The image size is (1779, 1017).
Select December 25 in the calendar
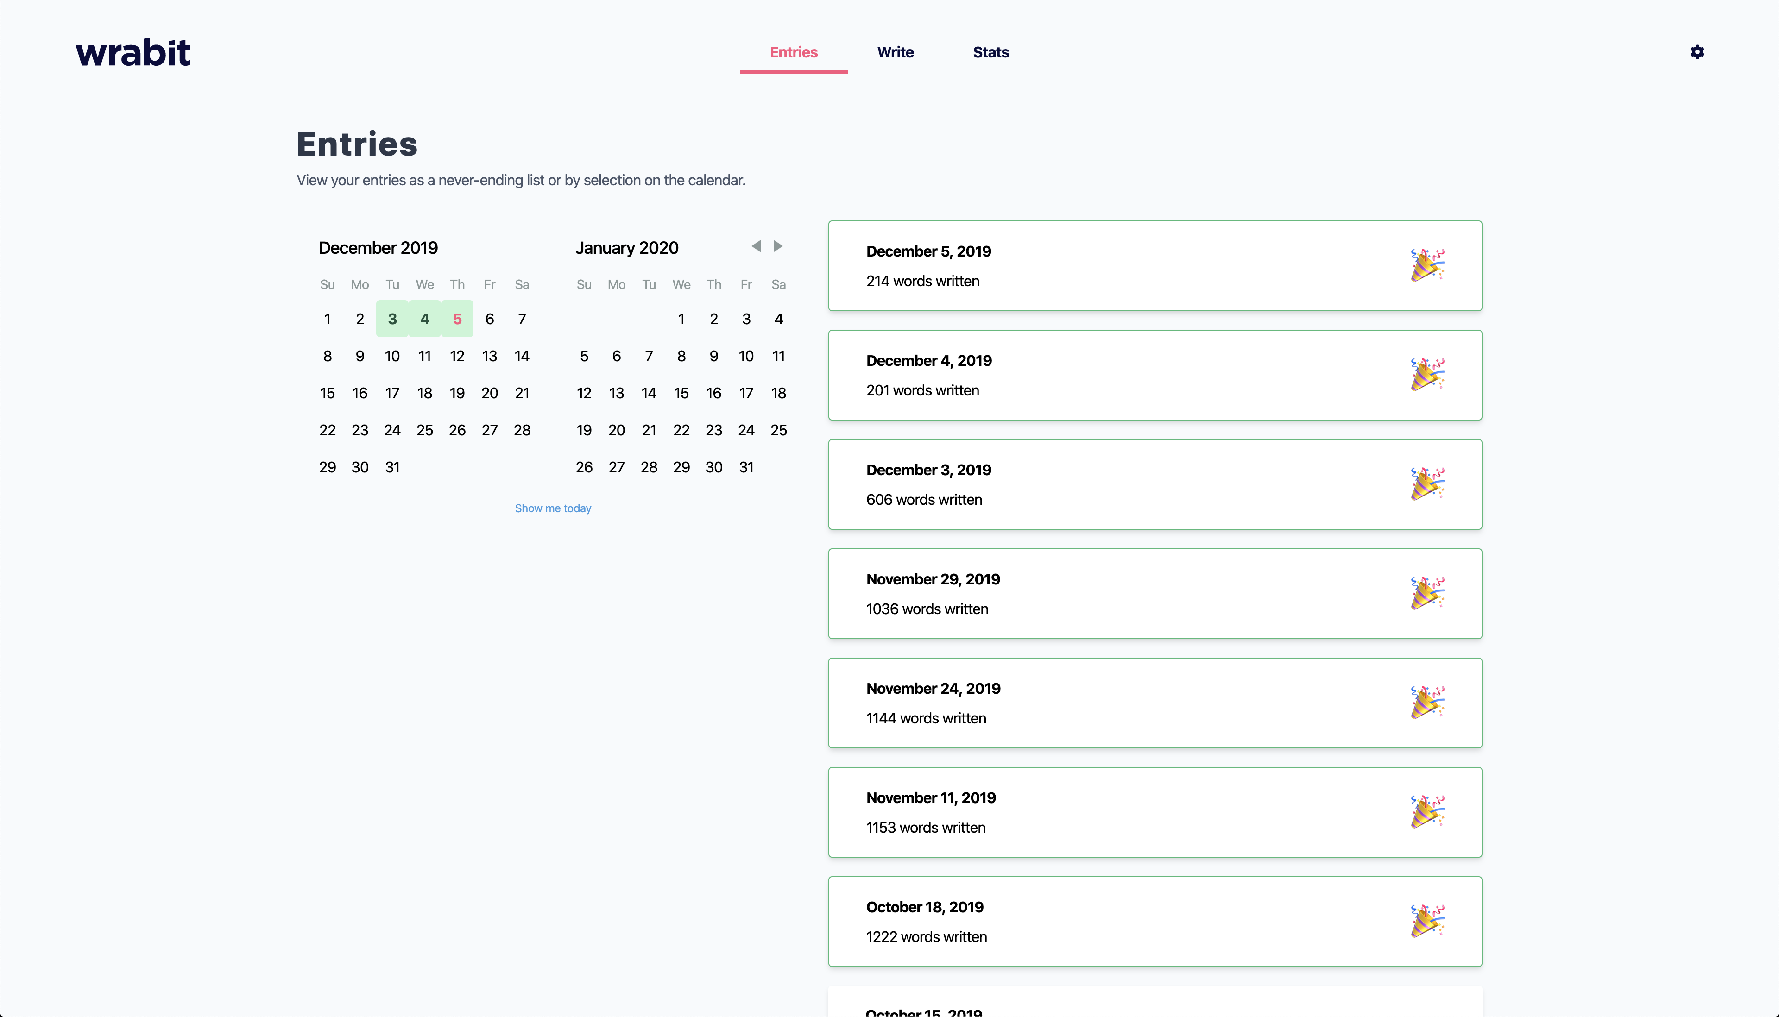click(x=425, y=430)
